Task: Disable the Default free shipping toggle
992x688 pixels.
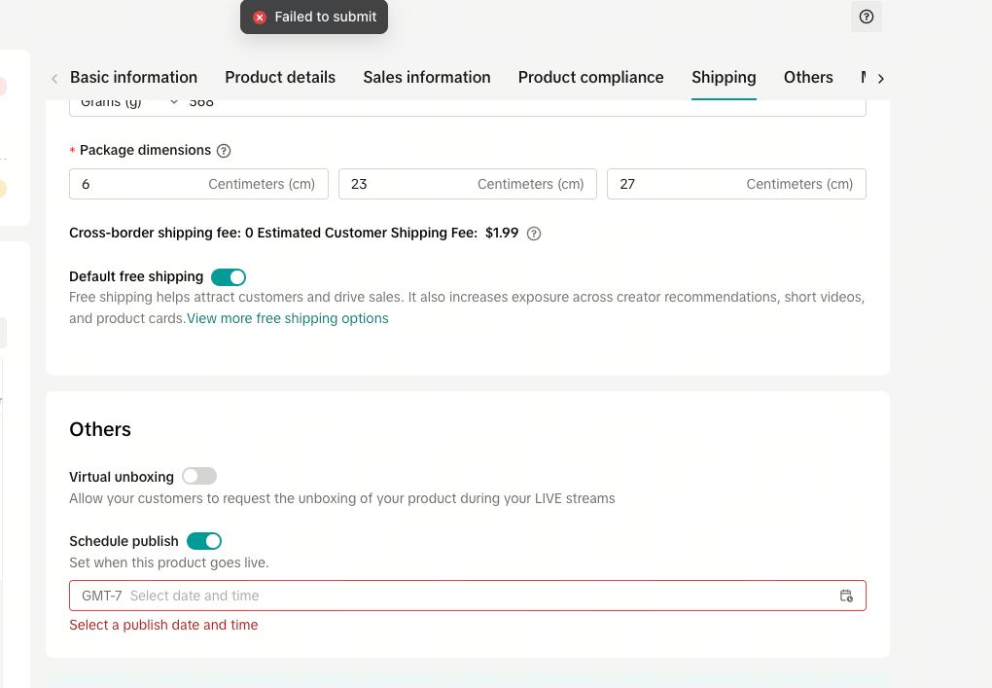Action: 229,277
